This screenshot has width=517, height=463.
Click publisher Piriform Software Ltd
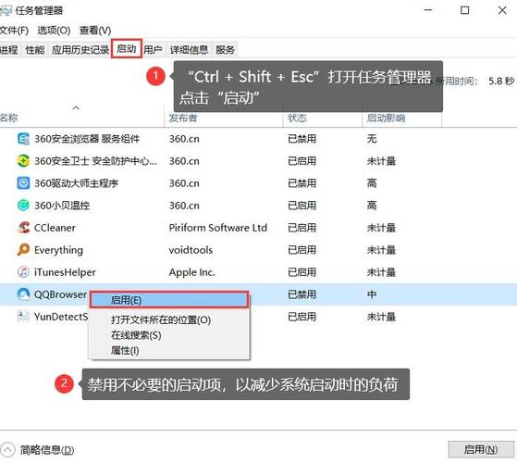[218, 228]
